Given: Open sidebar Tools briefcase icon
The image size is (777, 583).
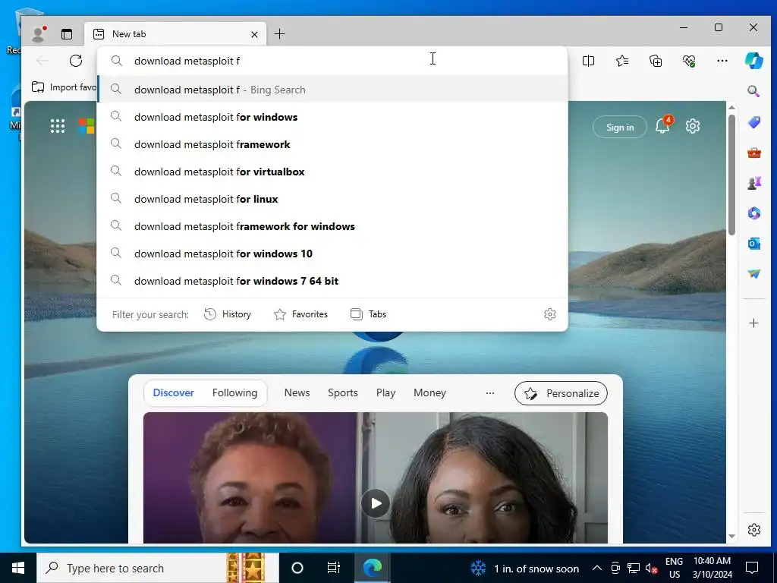Looking at the screenshot, I should point(753,153).
